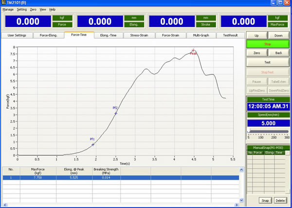Click the speed slider track
The width and height of the screenshot is (292, 208).
[x=268, y=131]
